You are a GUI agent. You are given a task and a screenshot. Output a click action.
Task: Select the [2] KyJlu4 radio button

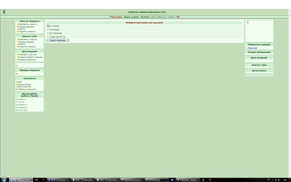point(48,30)
